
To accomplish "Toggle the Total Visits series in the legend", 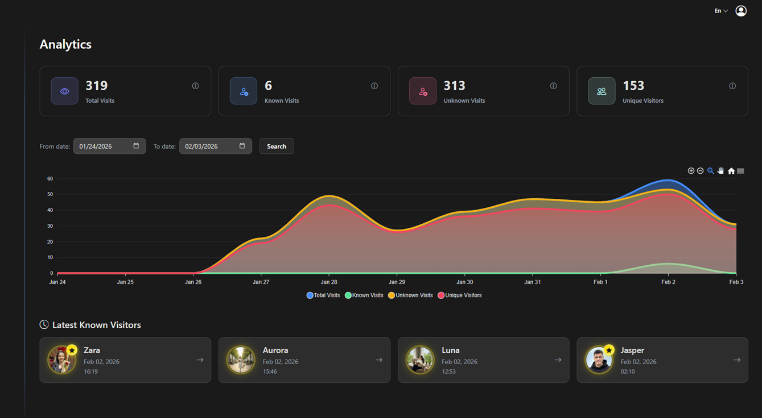I will [x=323, y=295].
